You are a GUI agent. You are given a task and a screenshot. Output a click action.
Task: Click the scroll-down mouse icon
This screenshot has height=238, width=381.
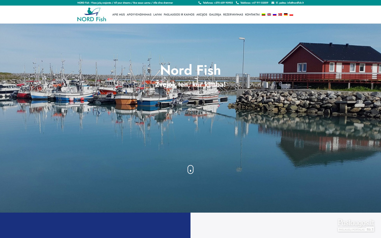190,170
